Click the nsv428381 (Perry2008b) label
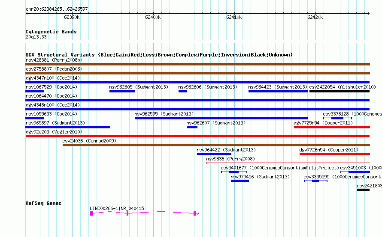Image resolution: width=382 pixels, height=237 pixels. coord(54,60)
